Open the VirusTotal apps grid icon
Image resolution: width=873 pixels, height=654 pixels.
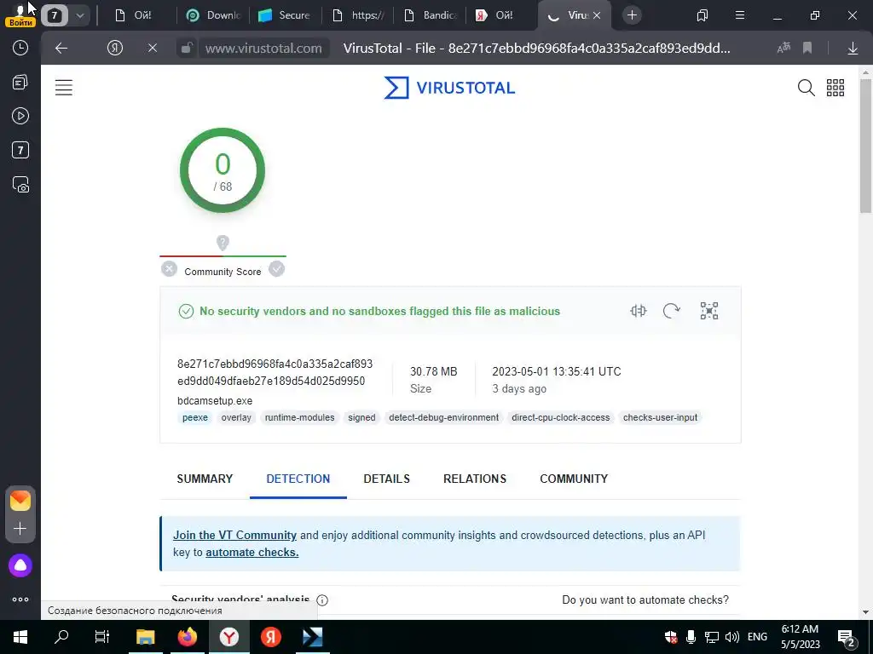835,88
